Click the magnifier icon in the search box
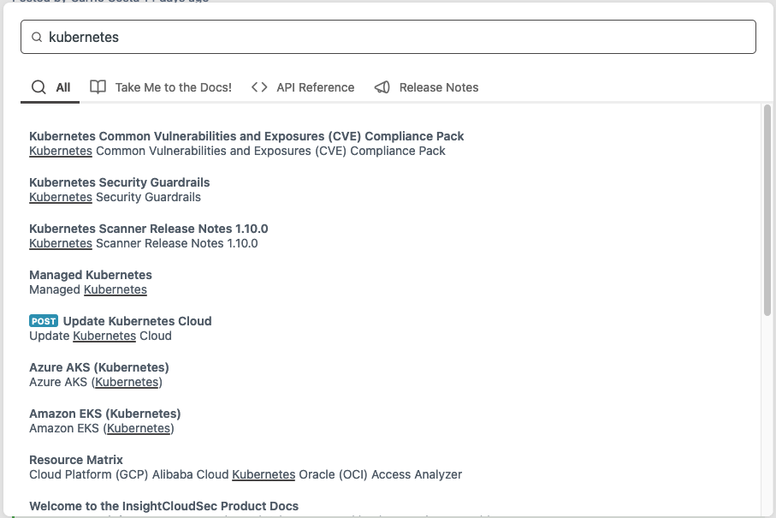The height and width of the screenshot is (518, 776). point(37,37)
